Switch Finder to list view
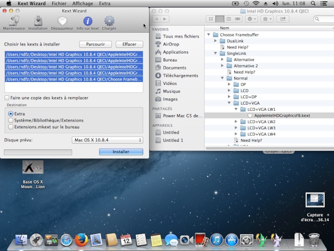Screen dimensions: 334x251 click(x=220, y=19)
